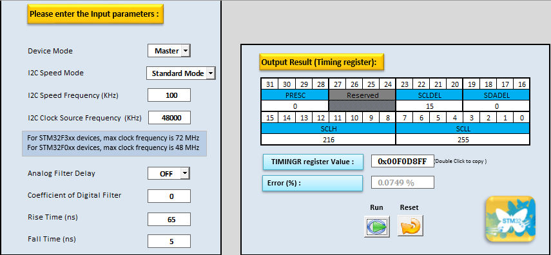Image resolution: width=551 pixels, height=255 pixels.
Task: Click the SCLL value 255 cell
Action: coord(463,140)
